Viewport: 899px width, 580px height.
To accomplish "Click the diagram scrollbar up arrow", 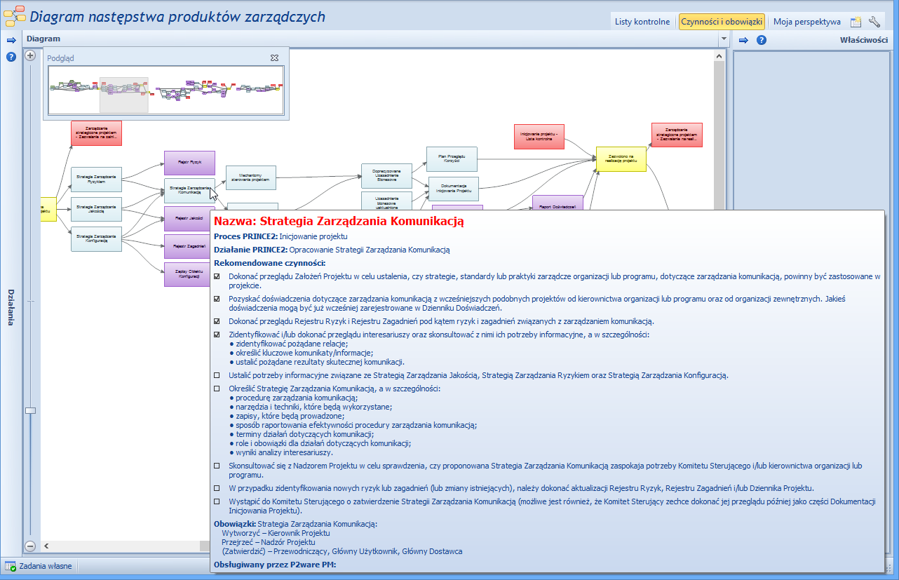I will tap(717, 57).
